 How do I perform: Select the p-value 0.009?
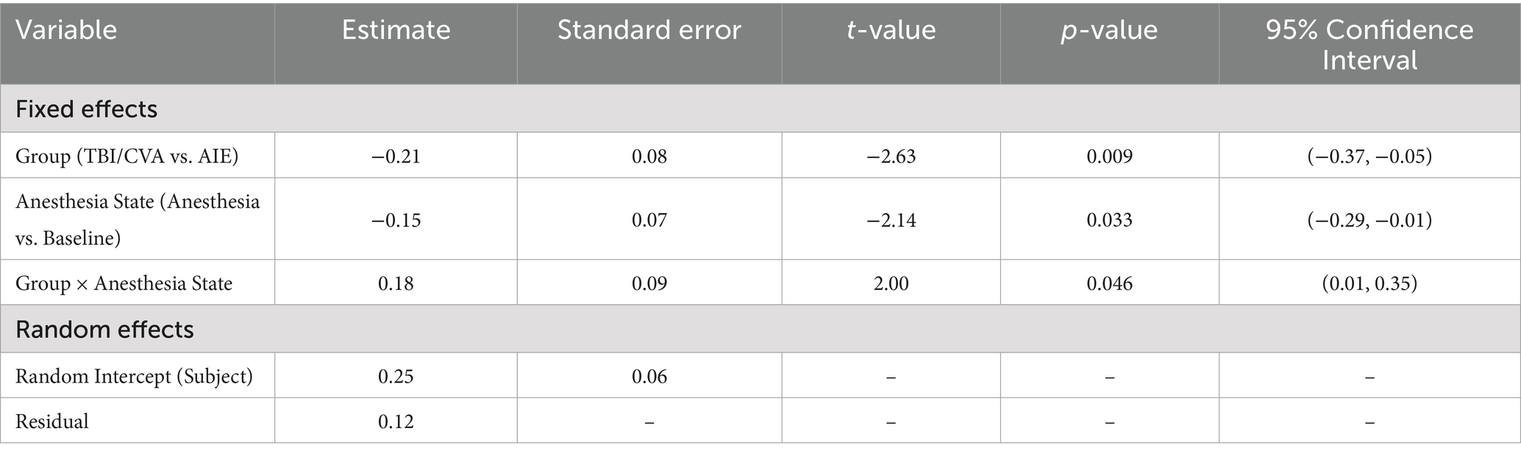pyautogui.click(x=1109, y=156)
